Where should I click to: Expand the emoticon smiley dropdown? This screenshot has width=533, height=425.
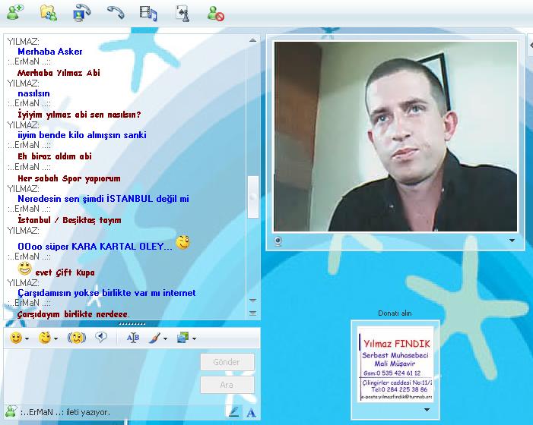point(27,338)
